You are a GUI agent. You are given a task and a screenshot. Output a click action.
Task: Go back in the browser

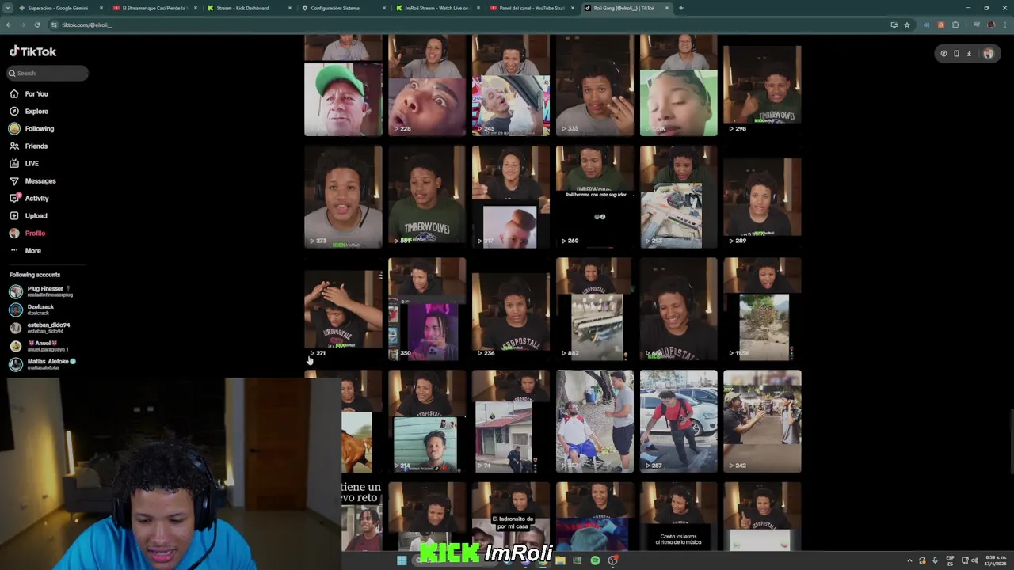click(x=9, y=25)
